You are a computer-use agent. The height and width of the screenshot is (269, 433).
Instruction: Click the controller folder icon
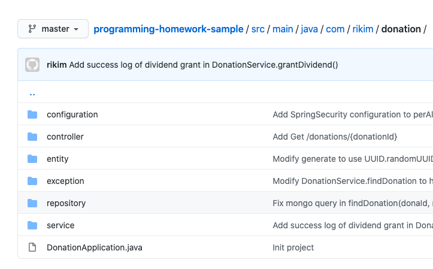32,137
